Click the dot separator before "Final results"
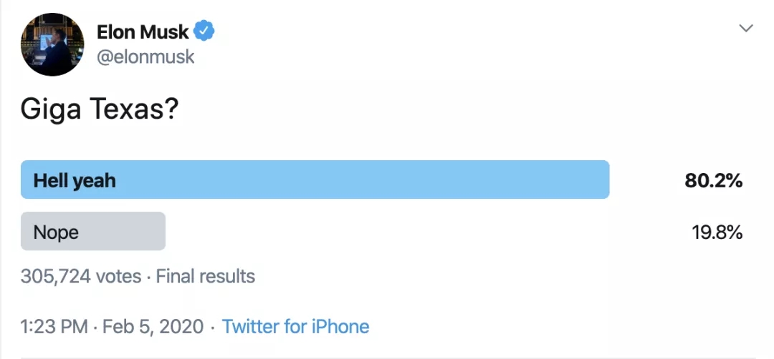 148,277
